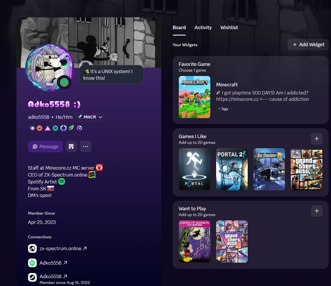Click the Favorite Game widget heading
331x286 pixels.
(x=194, y=64)
